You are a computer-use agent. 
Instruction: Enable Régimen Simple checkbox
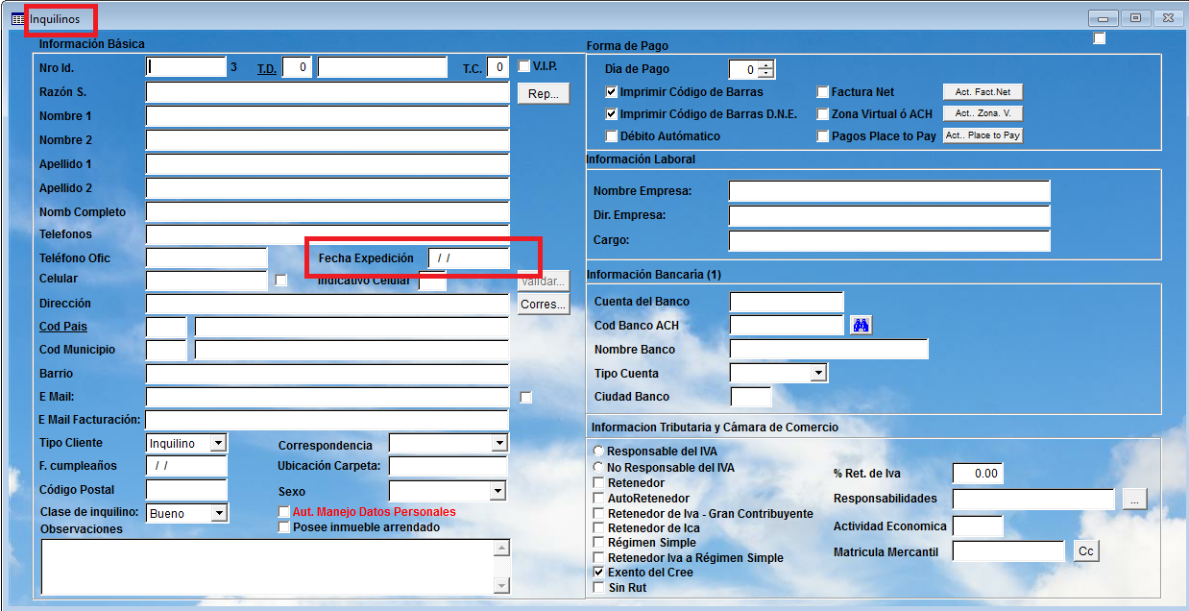[599, 543]
